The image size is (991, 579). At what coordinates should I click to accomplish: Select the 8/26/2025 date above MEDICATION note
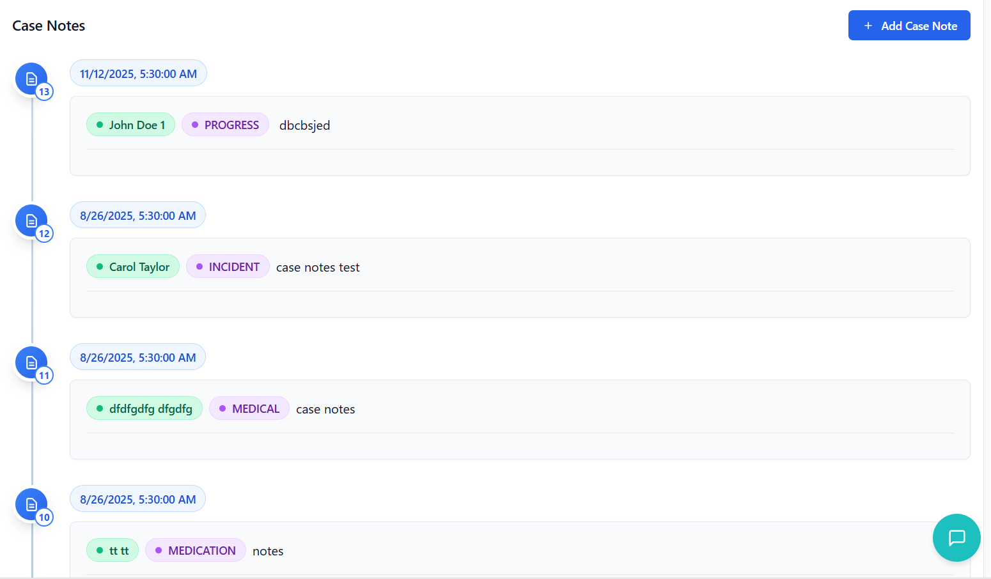pos(137,499)
